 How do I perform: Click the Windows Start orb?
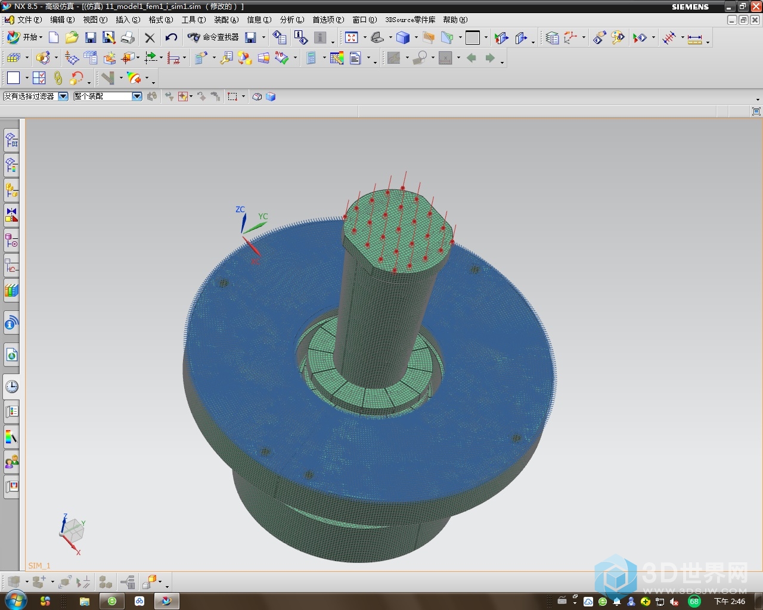click(x=15, y=600)
